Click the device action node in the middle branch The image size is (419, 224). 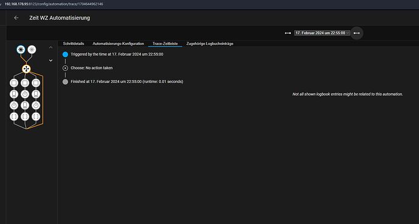coord(25,105)
